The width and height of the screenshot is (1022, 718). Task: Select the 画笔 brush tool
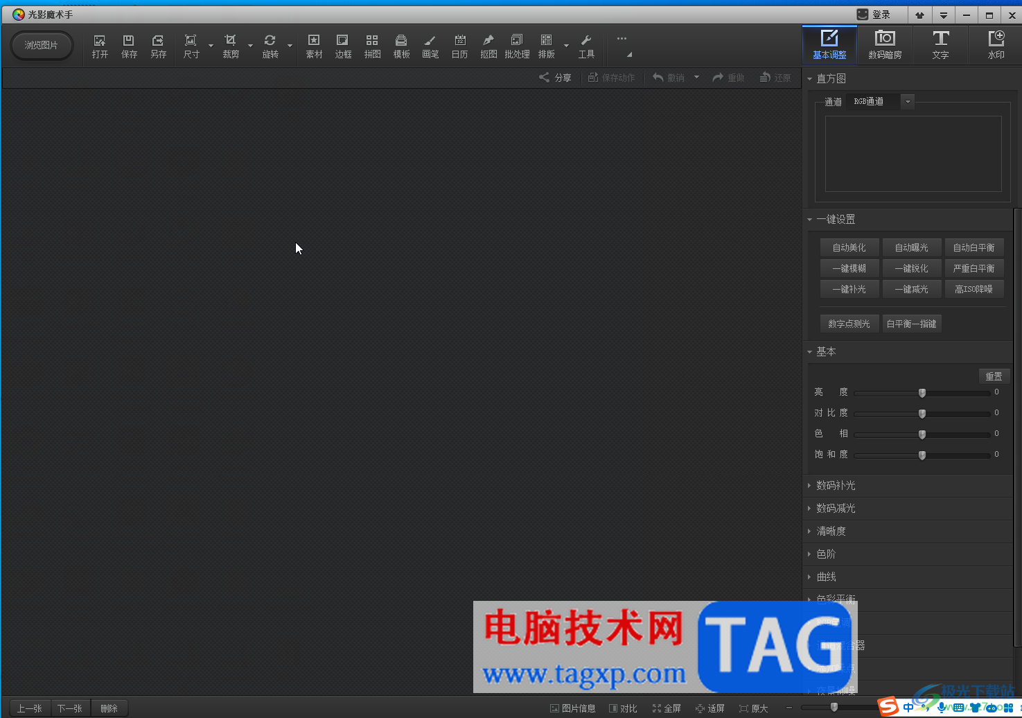click(430, 46)
